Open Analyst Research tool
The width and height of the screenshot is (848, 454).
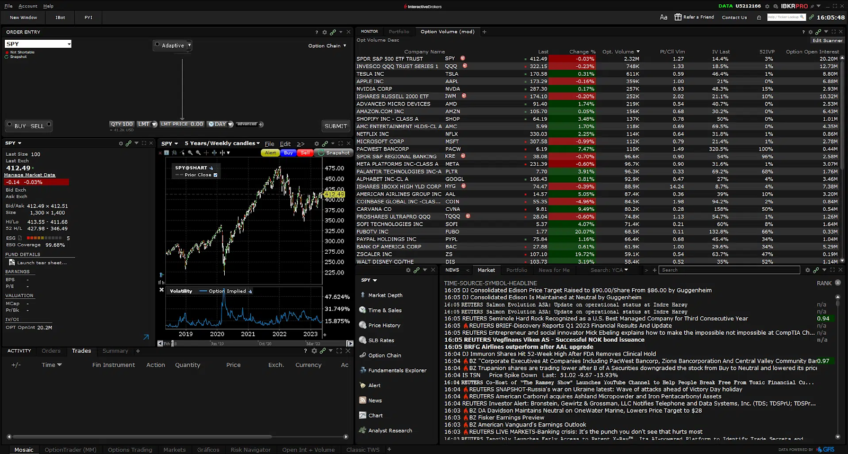pos(386,431)
